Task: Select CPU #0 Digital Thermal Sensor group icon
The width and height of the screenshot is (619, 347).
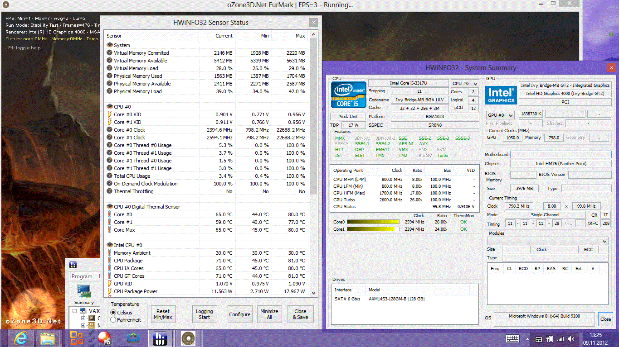Action: tap(110, 207)
